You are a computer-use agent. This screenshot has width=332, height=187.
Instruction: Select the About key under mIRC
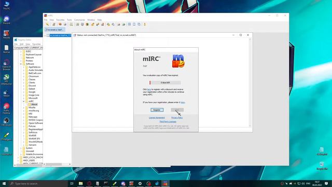coord(34,104)
